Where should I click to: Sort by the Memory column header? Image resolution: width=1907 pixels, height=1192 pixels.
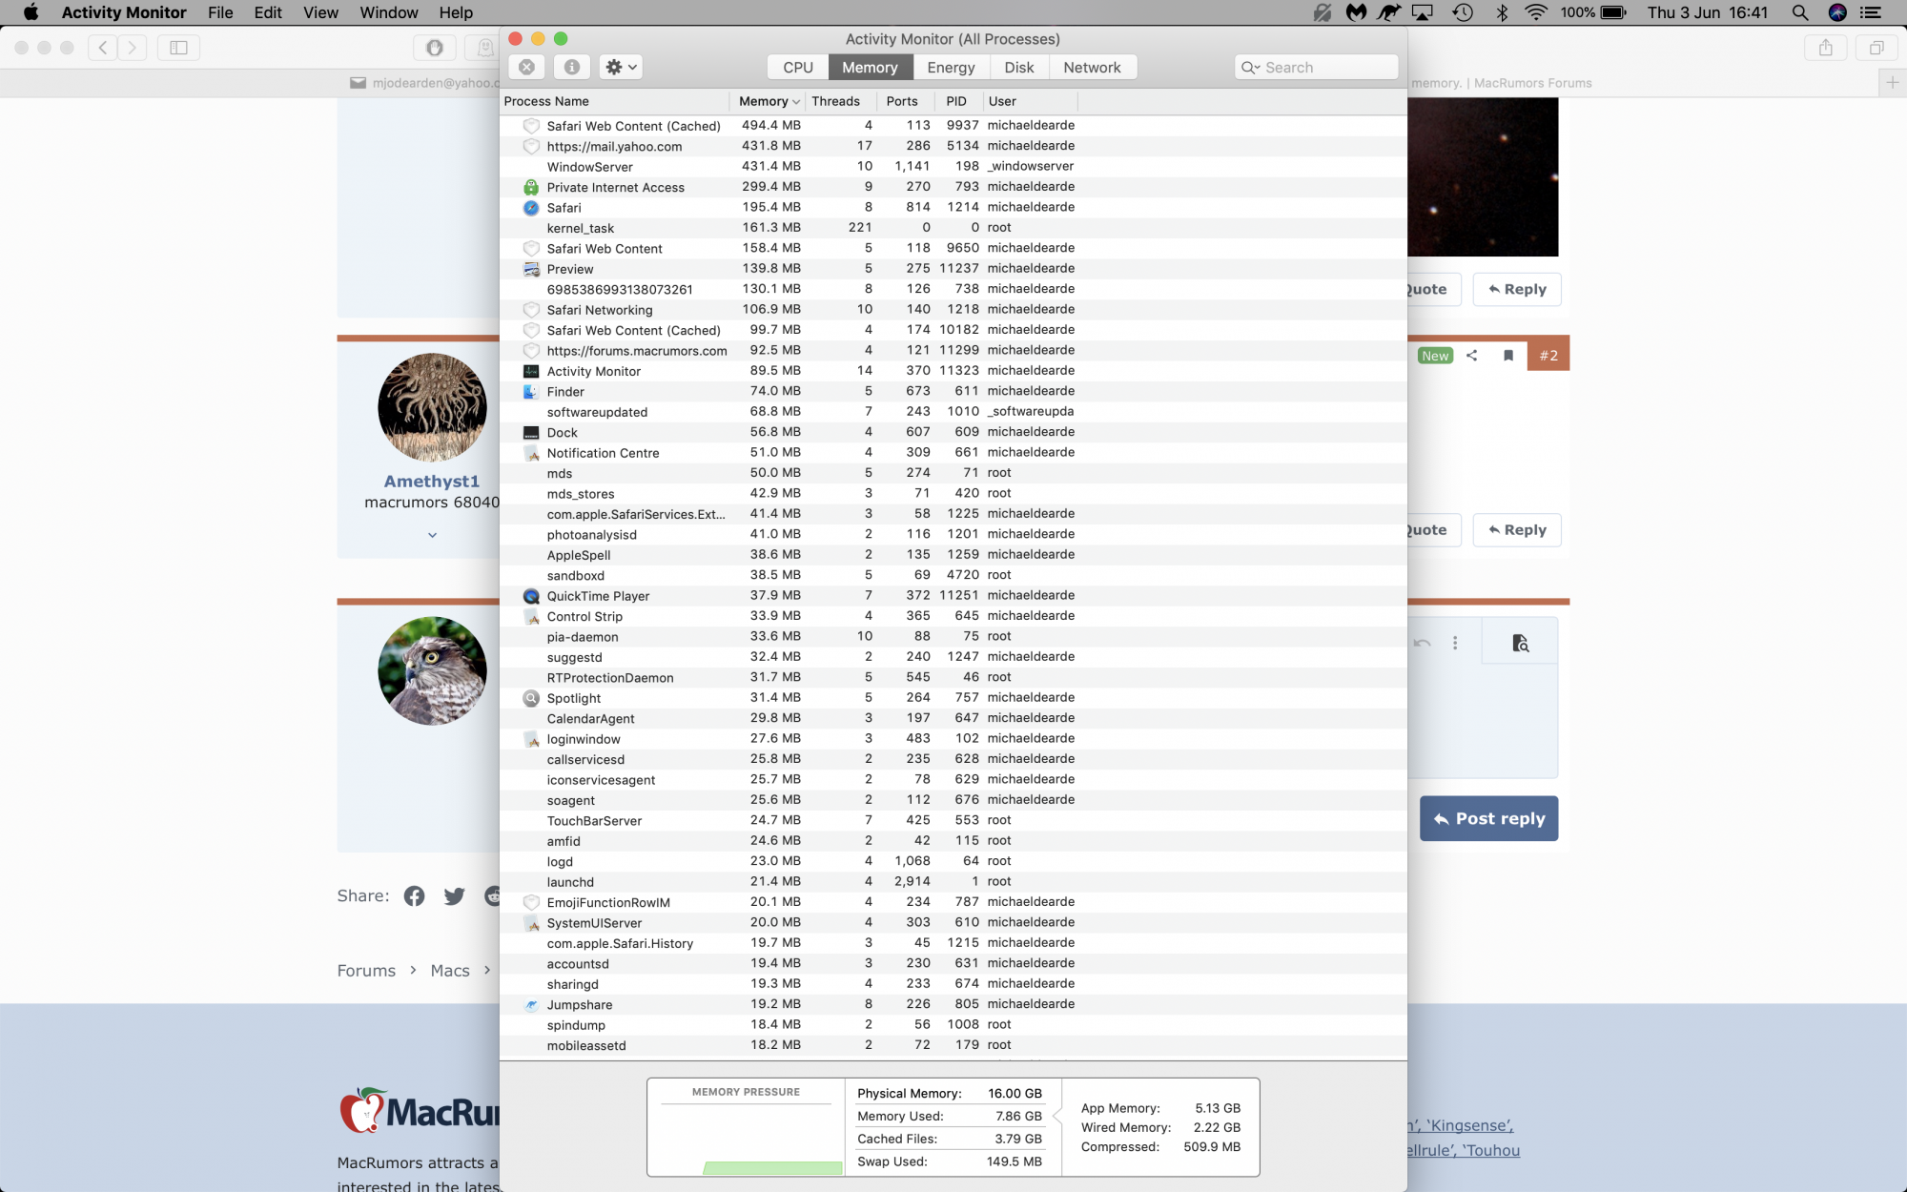click(769, 101)
